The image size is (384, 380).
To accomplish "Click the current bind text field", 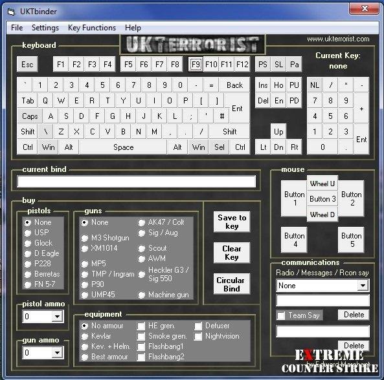I will (x=137, y=182).
